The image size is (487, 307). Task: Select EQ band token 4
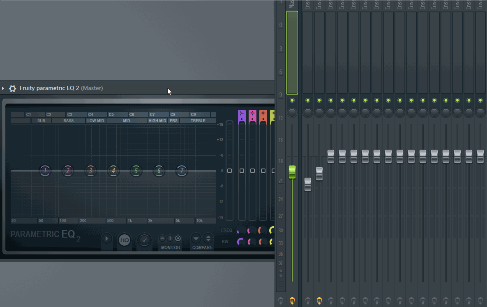point(113,171)
